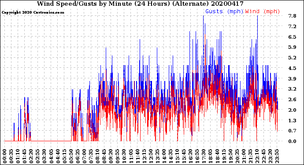Click the 00:35 time label

coord(11,156)
